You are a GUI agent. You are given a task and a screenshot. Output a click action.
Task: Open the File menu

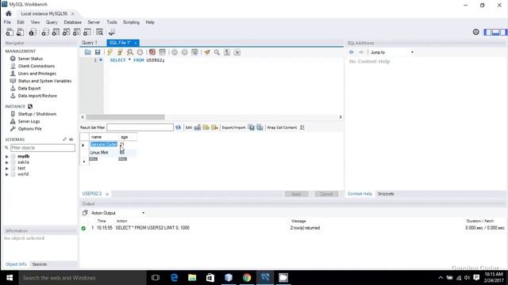(x=7, y=22)
